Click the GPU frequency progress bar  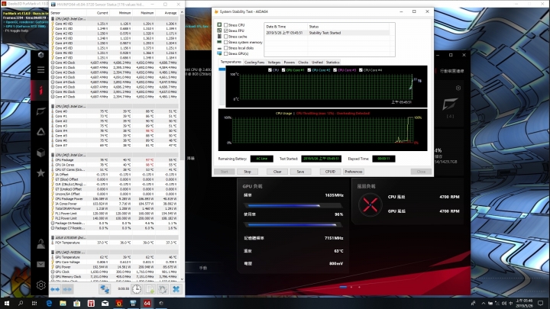point(293,206)
